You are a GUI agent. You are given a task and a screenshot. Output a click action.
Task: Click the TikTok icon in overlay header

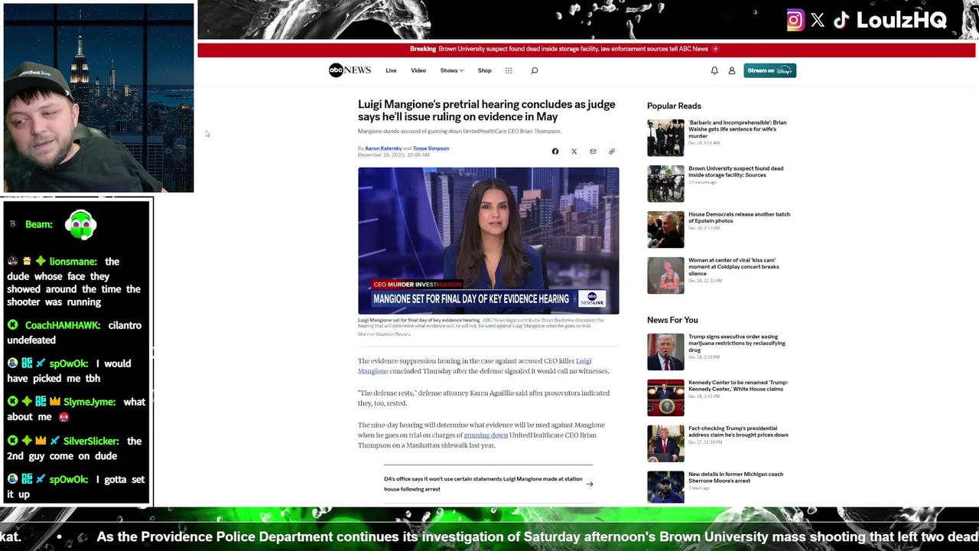(841, 21)
